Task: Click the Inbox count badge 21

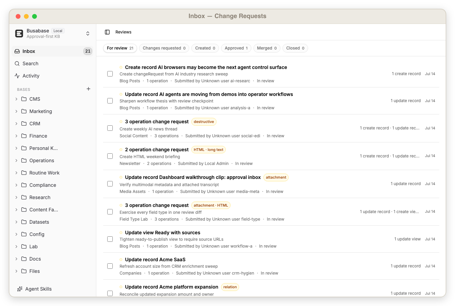Action: click(88, 51)
